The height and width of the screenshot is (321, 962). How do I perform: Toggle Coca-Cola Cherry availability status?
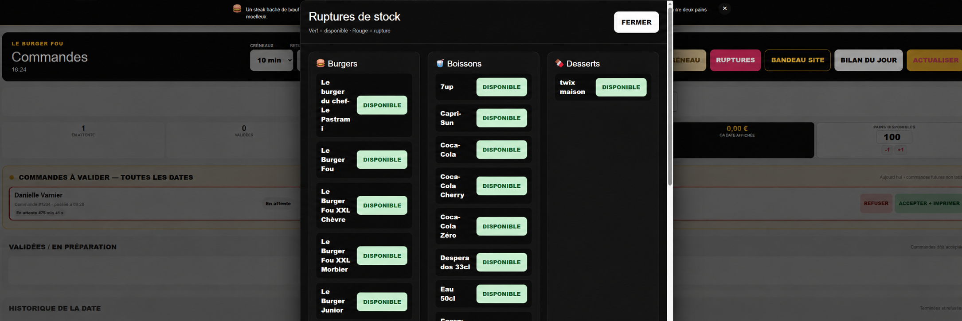[x=501, y=186]
